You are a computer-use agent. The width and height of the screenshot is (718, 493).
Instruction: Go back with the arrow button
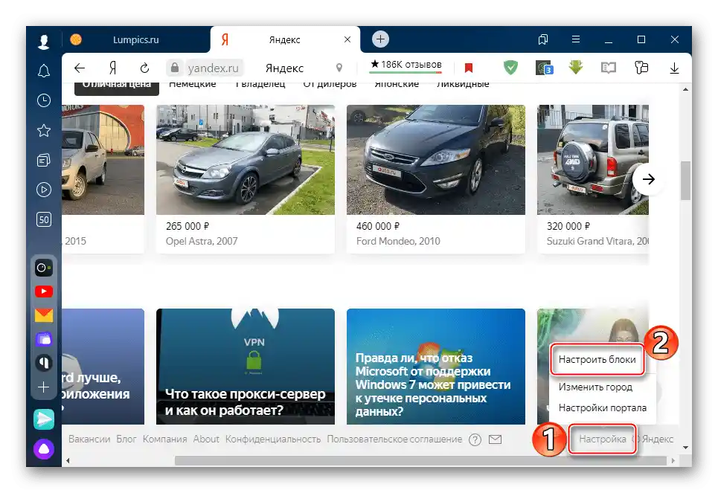tap(80, 68)
